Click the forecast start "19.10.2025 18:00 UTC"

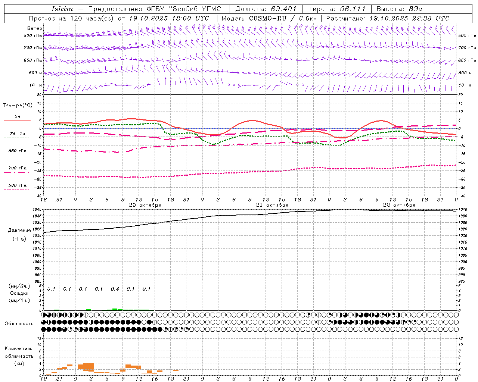(x=169, y=18)
